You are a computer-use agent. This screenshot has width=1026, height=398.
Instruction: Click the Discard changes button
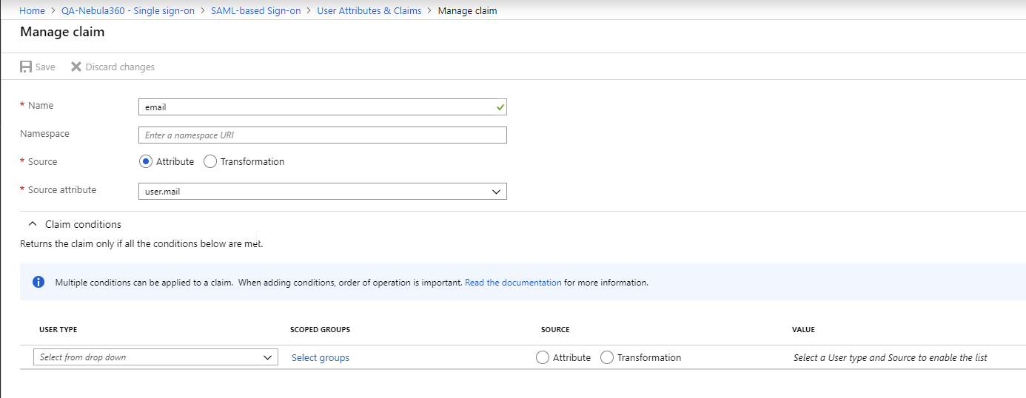point(113,67)
